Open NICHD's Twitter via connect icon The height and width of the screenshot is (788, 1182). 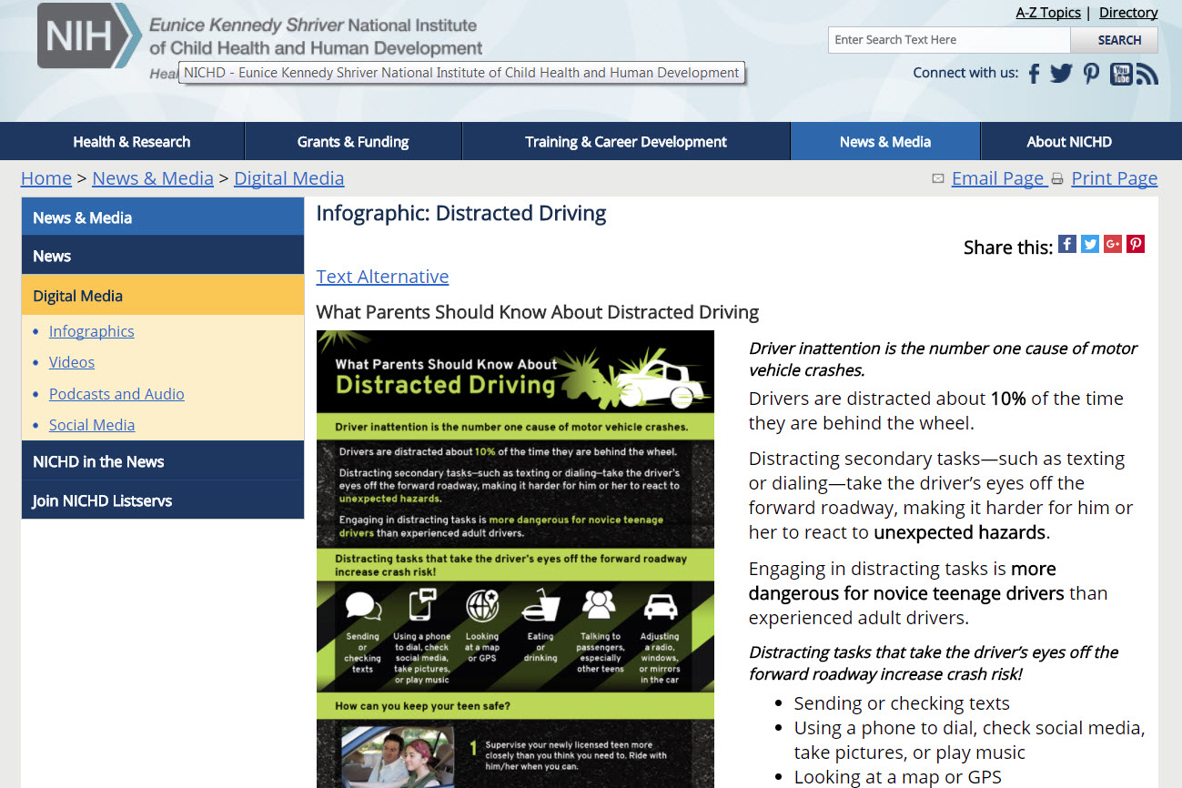(x=1062, y=73)
